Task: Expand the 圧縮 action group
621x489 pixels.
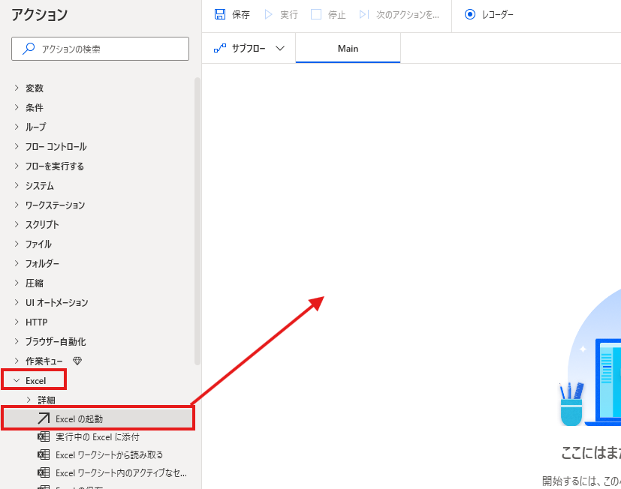Action: click(17, 283)
